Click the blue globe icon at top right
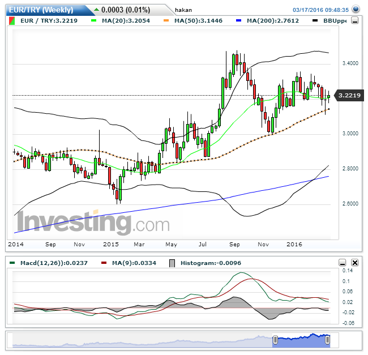 [356, 9]
